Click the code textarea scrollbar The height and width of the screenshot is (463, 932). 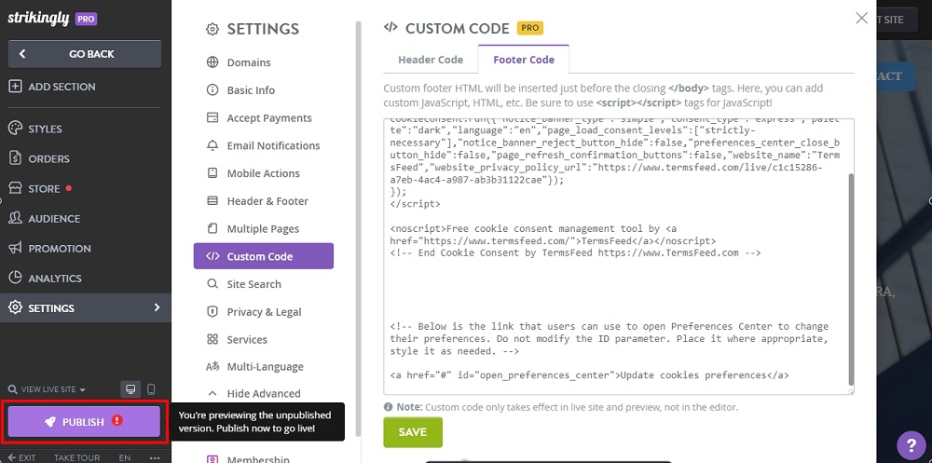point(851,279)
